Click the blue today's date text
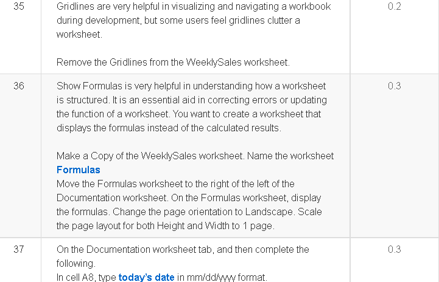Viewport: 439px width, 282px height. tap(146, 277)
